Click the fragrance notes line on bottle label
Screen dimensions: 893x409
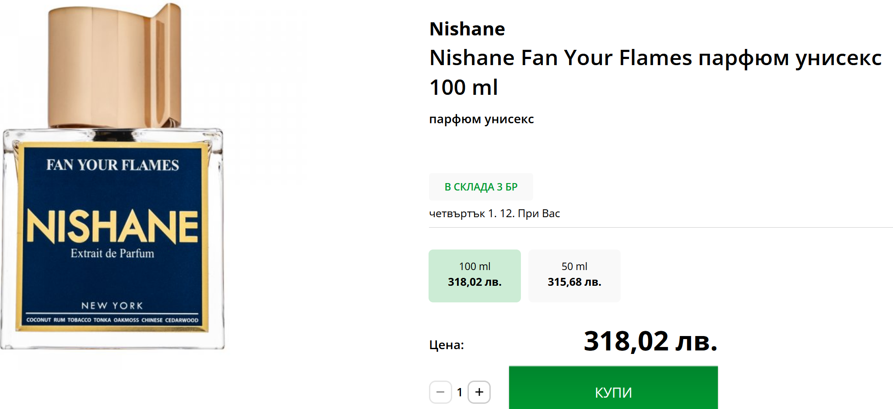point(112,320)
